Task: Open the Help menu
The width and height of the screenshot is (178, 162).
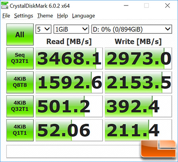Action: (x=62, y=16)
